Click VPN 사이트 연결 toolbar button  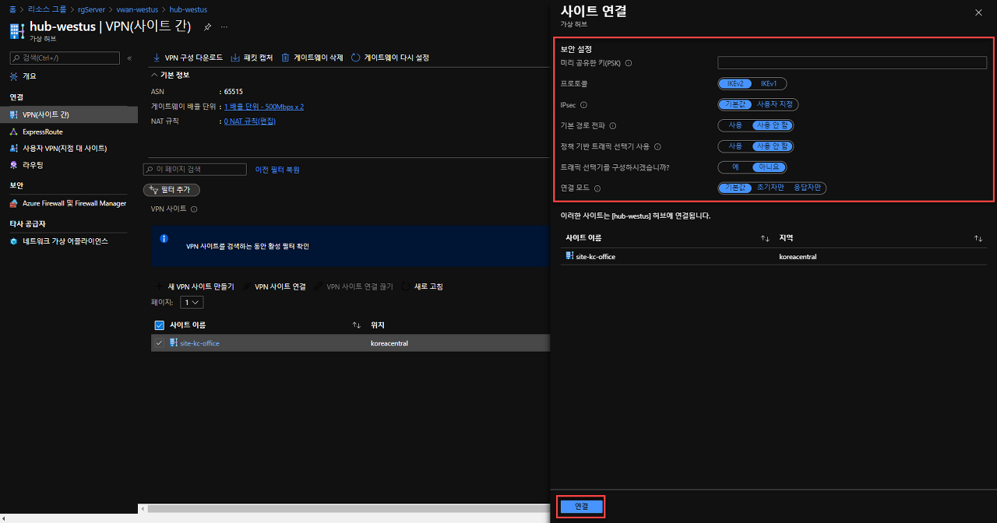[274, 286]
